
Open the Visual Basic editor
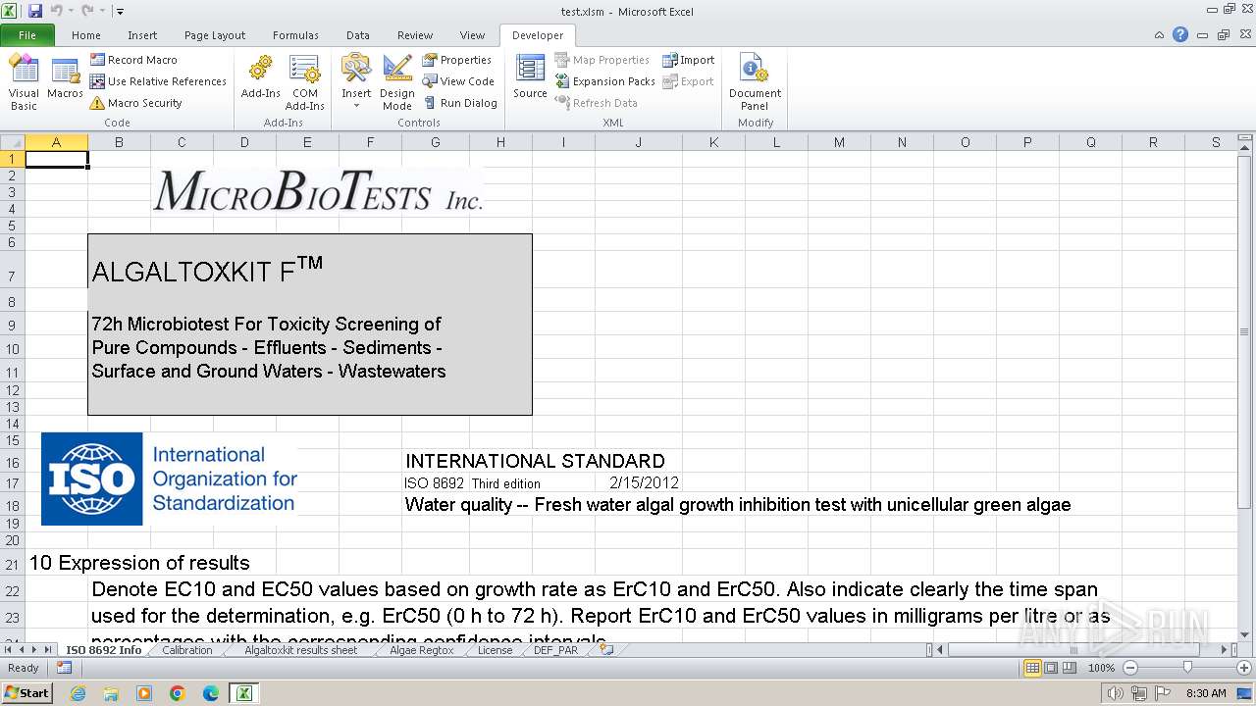click(x=24, y=82)
